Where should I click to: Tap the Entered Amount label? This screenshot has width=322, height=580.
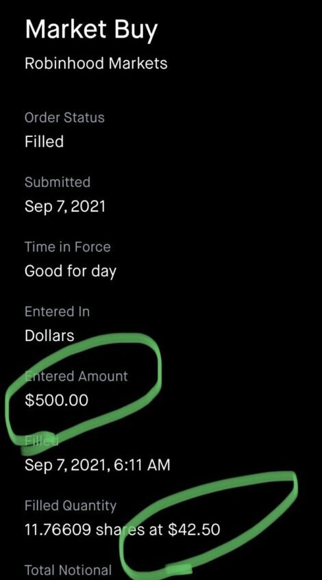(76, 377)
